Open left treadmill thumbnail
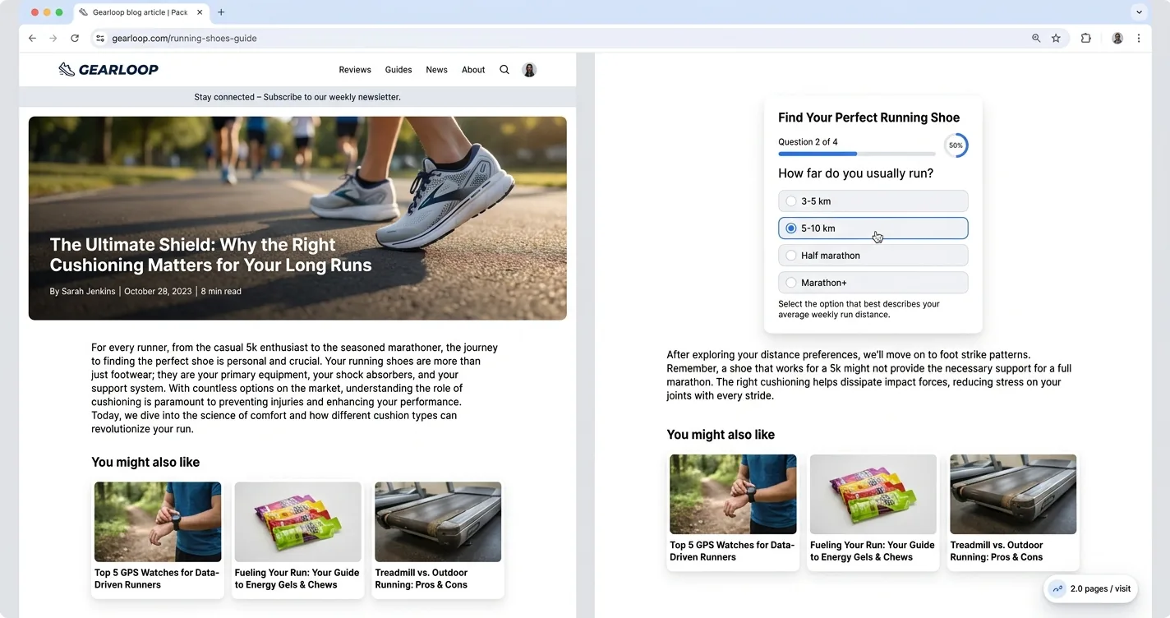Viewport: 1170px width, 618px height. (438, 522)
